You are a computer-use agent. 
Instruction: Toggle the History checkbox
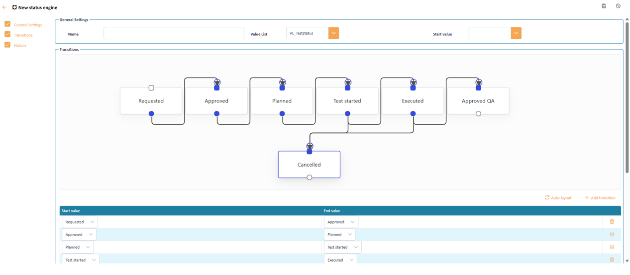click(7, 45)
